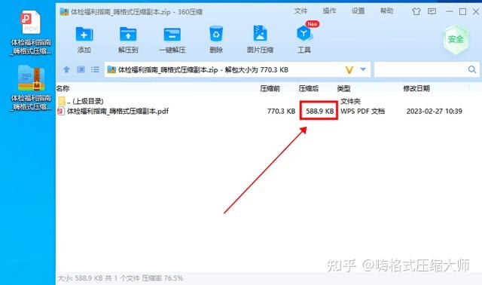Click the 2023-02-27 10:39 date cell
The width and height of the screenshot is (482, 285).
[x=434, y=111]
